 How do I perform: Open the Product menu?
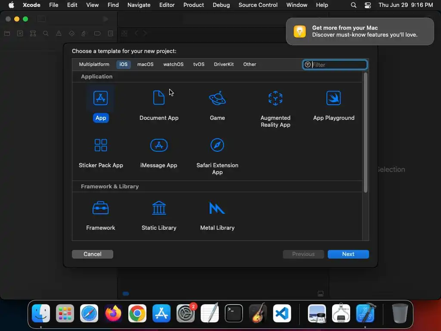[193, 5]
